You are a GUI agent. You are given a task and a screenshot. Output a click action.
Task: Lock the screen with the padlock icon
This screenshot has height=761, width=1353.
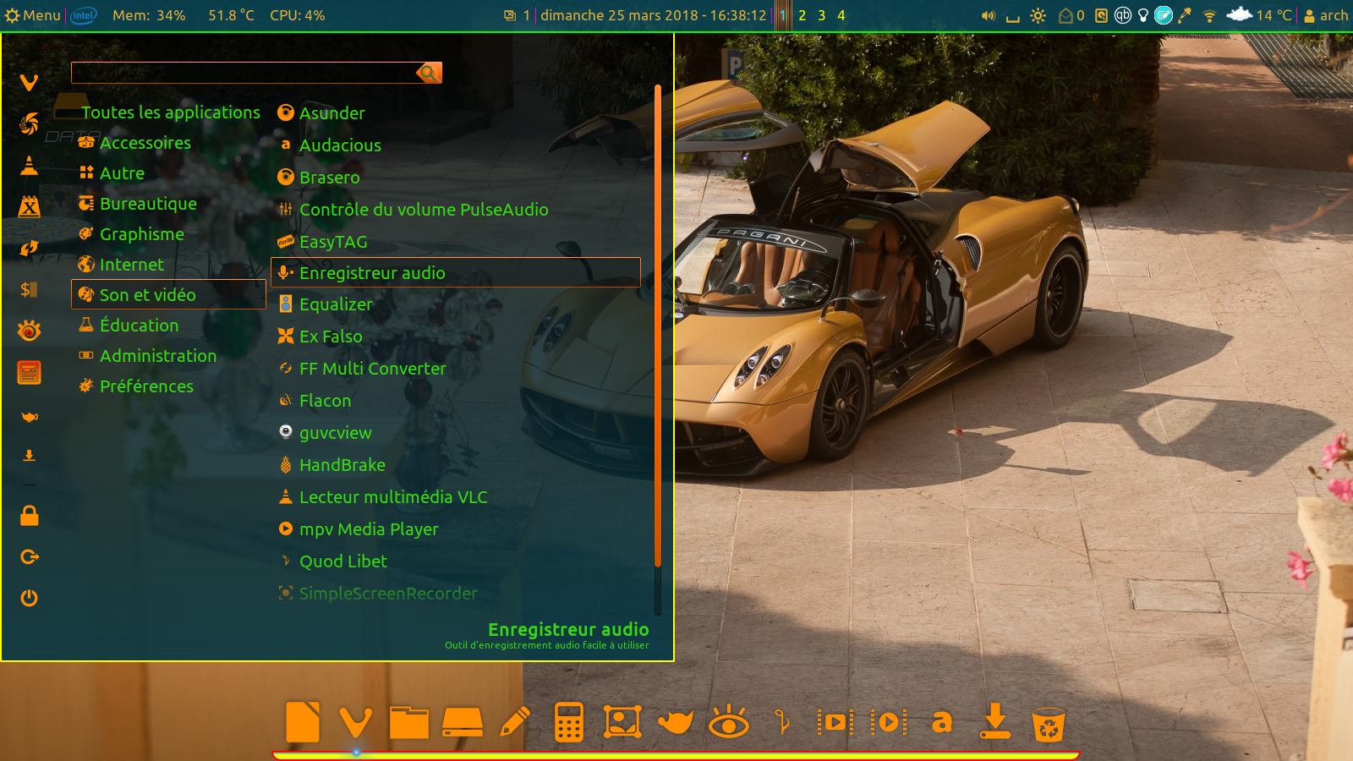coord(30,516)
